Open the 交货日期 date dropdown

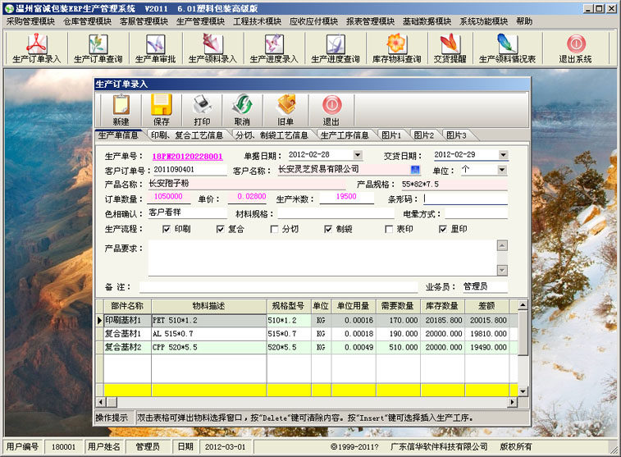[x=503, y=154]
